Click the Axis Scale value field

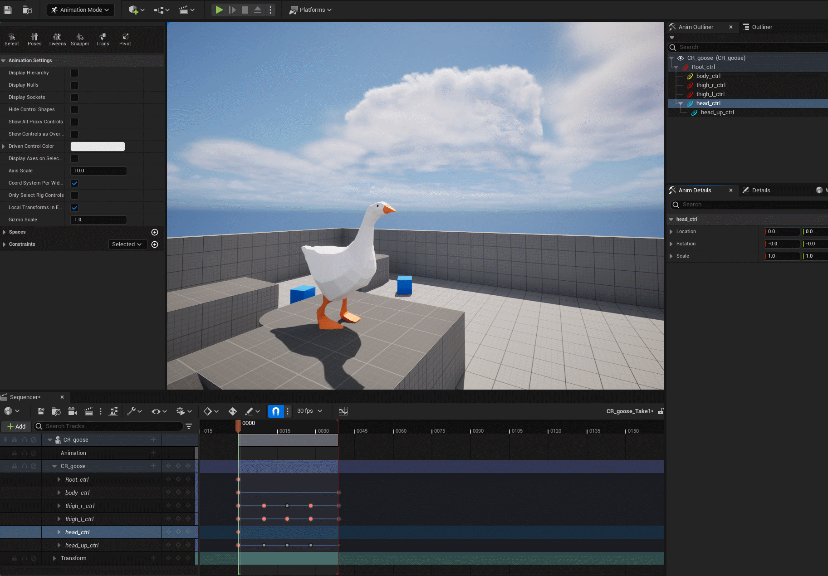(98, 171)
